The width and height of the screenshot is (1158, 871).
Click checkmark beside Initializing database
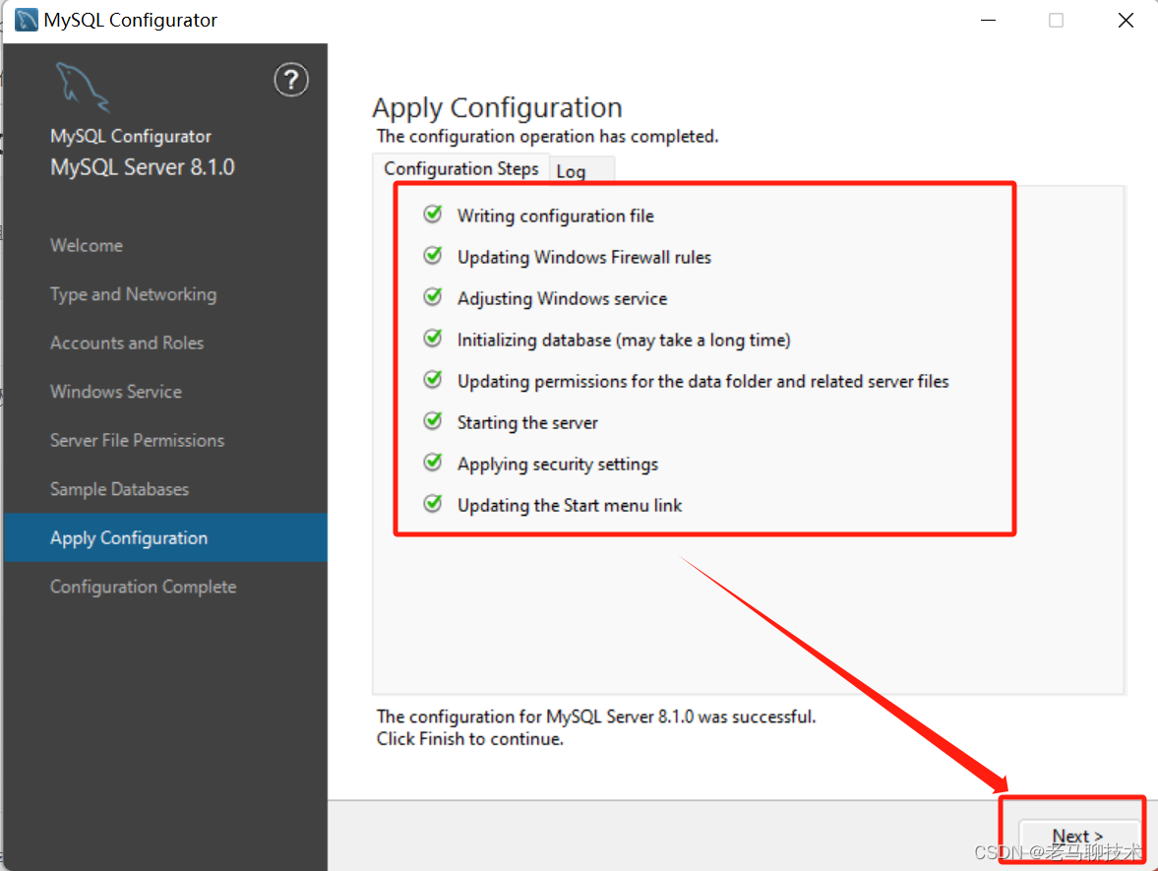coord(433,339)
